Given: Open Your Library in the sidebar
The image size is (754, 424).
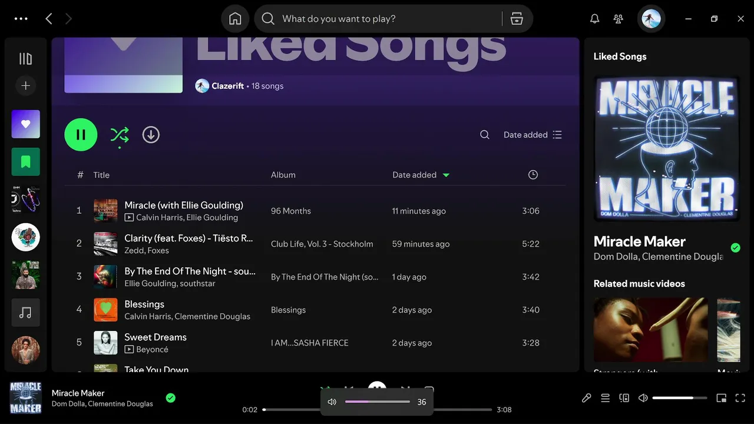Looking at the screenshot, I should pos(25,58).
